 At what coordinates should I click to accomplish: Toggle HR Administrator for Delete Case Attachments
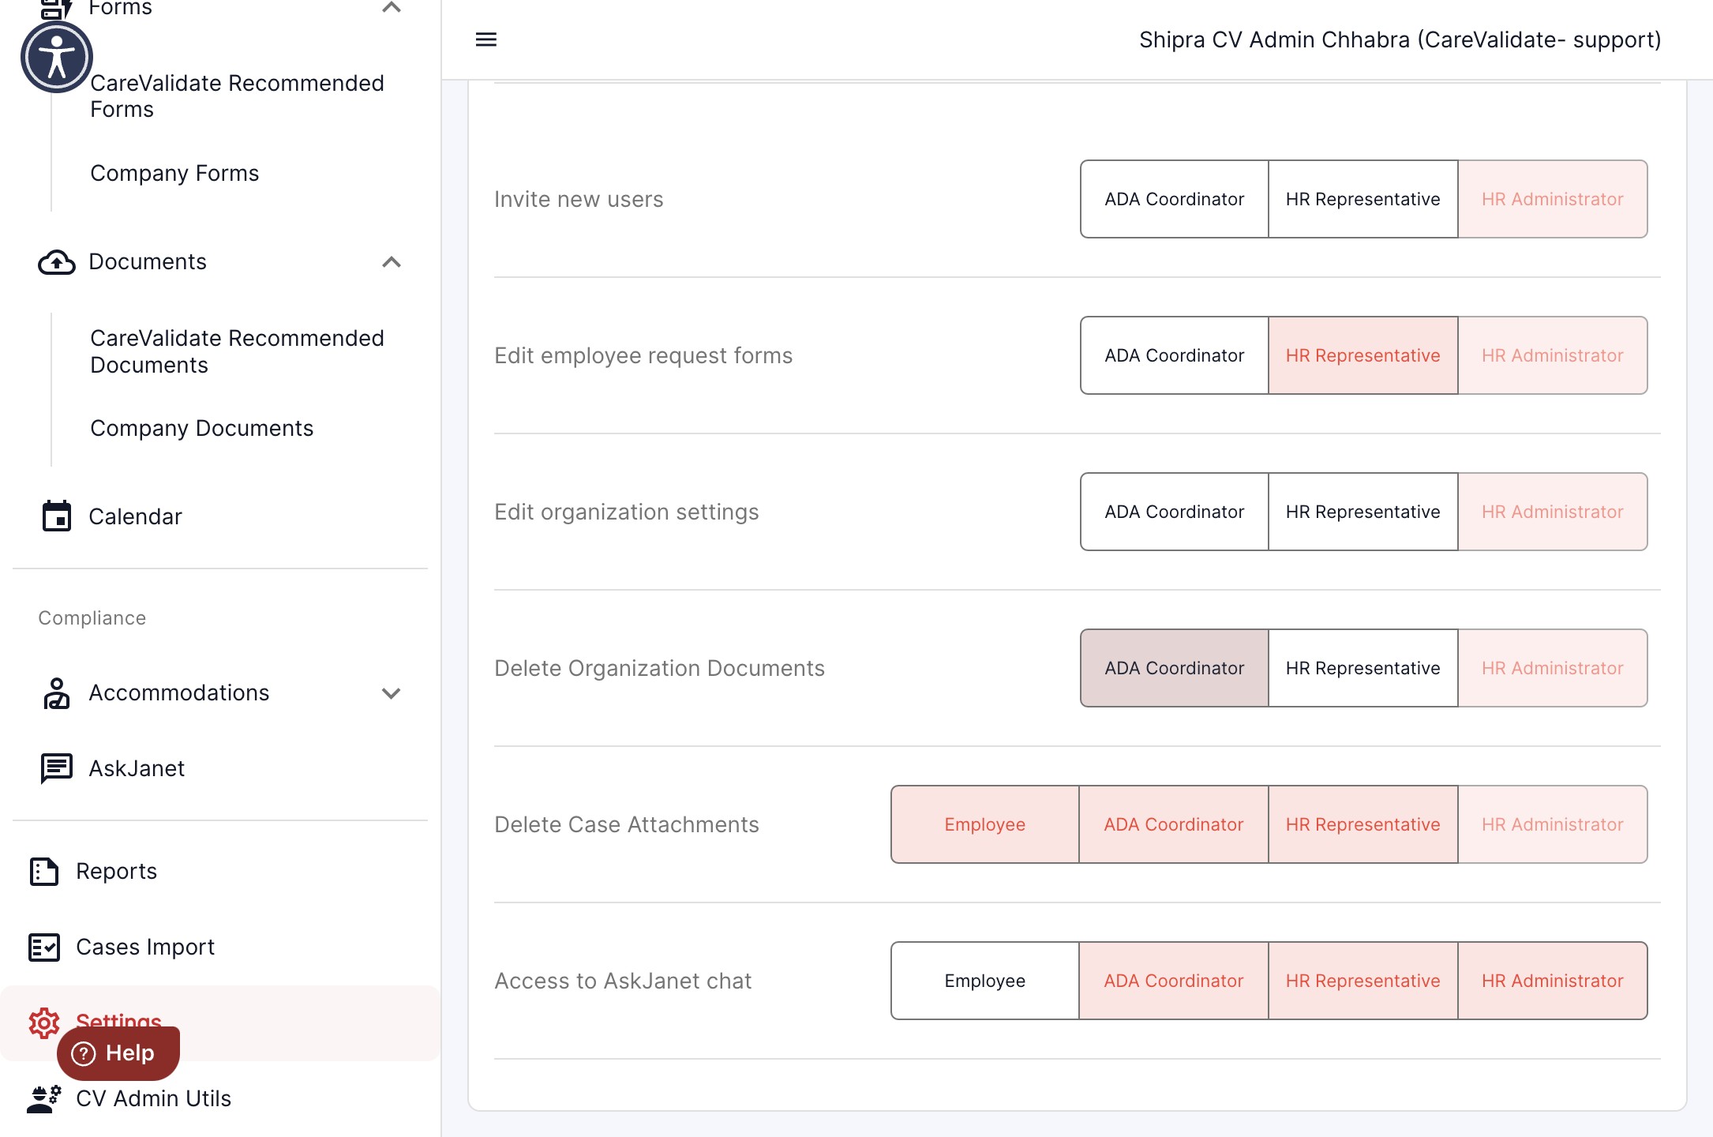(1553, 824)
